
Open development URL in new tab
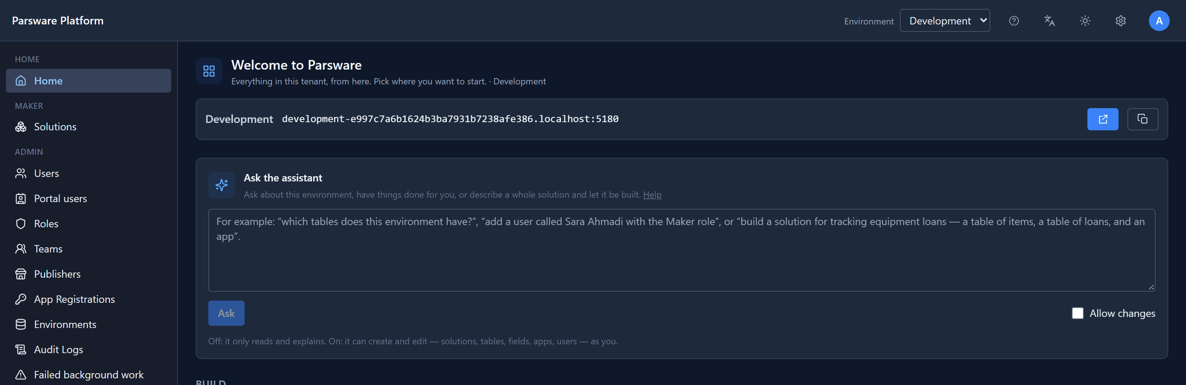(1102, 119)
